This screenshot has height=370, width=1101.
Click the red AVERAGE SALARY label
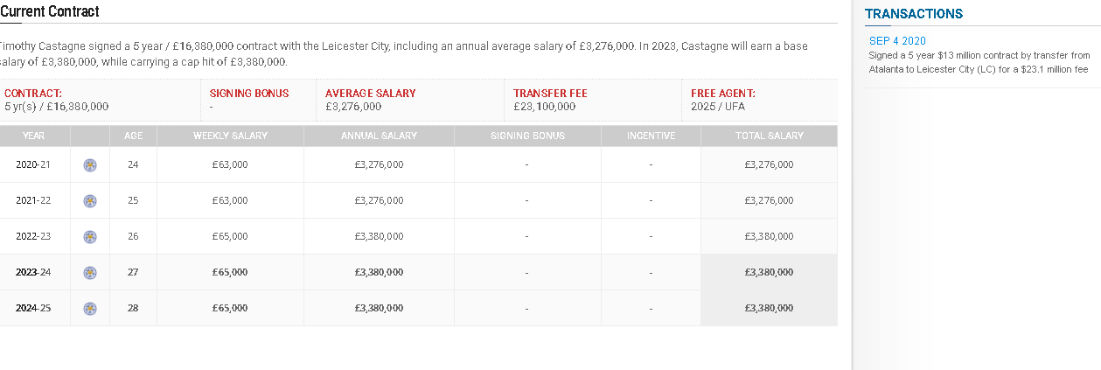(370, 93)
